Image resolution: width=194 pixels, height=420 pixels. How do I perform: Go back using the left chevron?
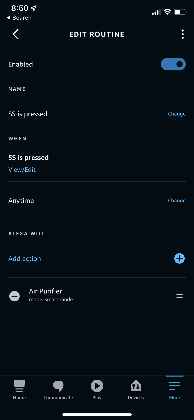[x=16, y=34]
